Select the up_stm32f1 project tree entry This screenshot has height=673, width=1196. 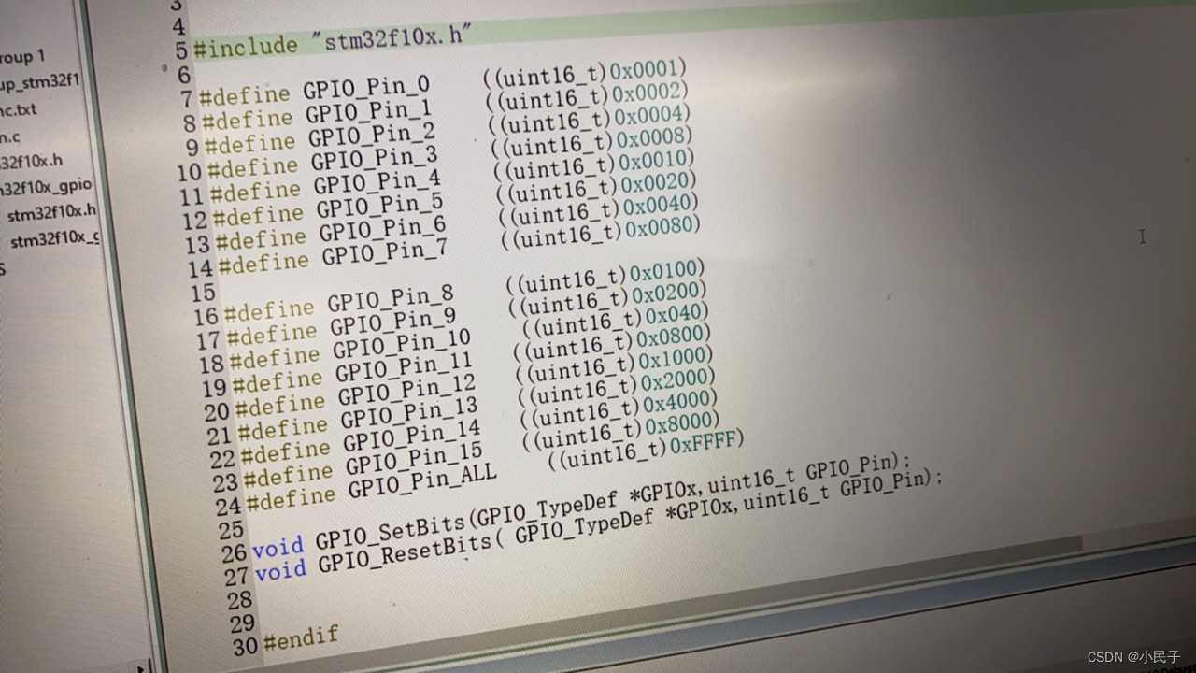[39, 82]
